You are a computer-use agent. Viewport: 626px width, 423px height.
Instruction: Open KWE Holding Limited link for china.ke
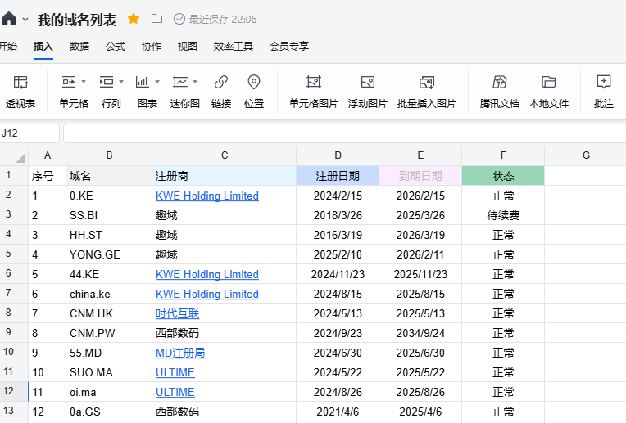pyautogui.click(x=206, y=294)
